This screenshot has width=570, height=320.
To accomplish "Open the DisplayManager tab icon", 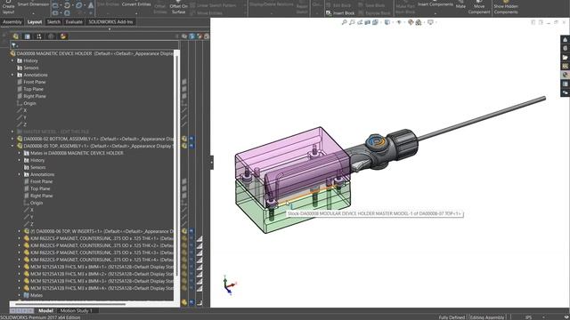I will pyautogui.click(x=63, y=36).
